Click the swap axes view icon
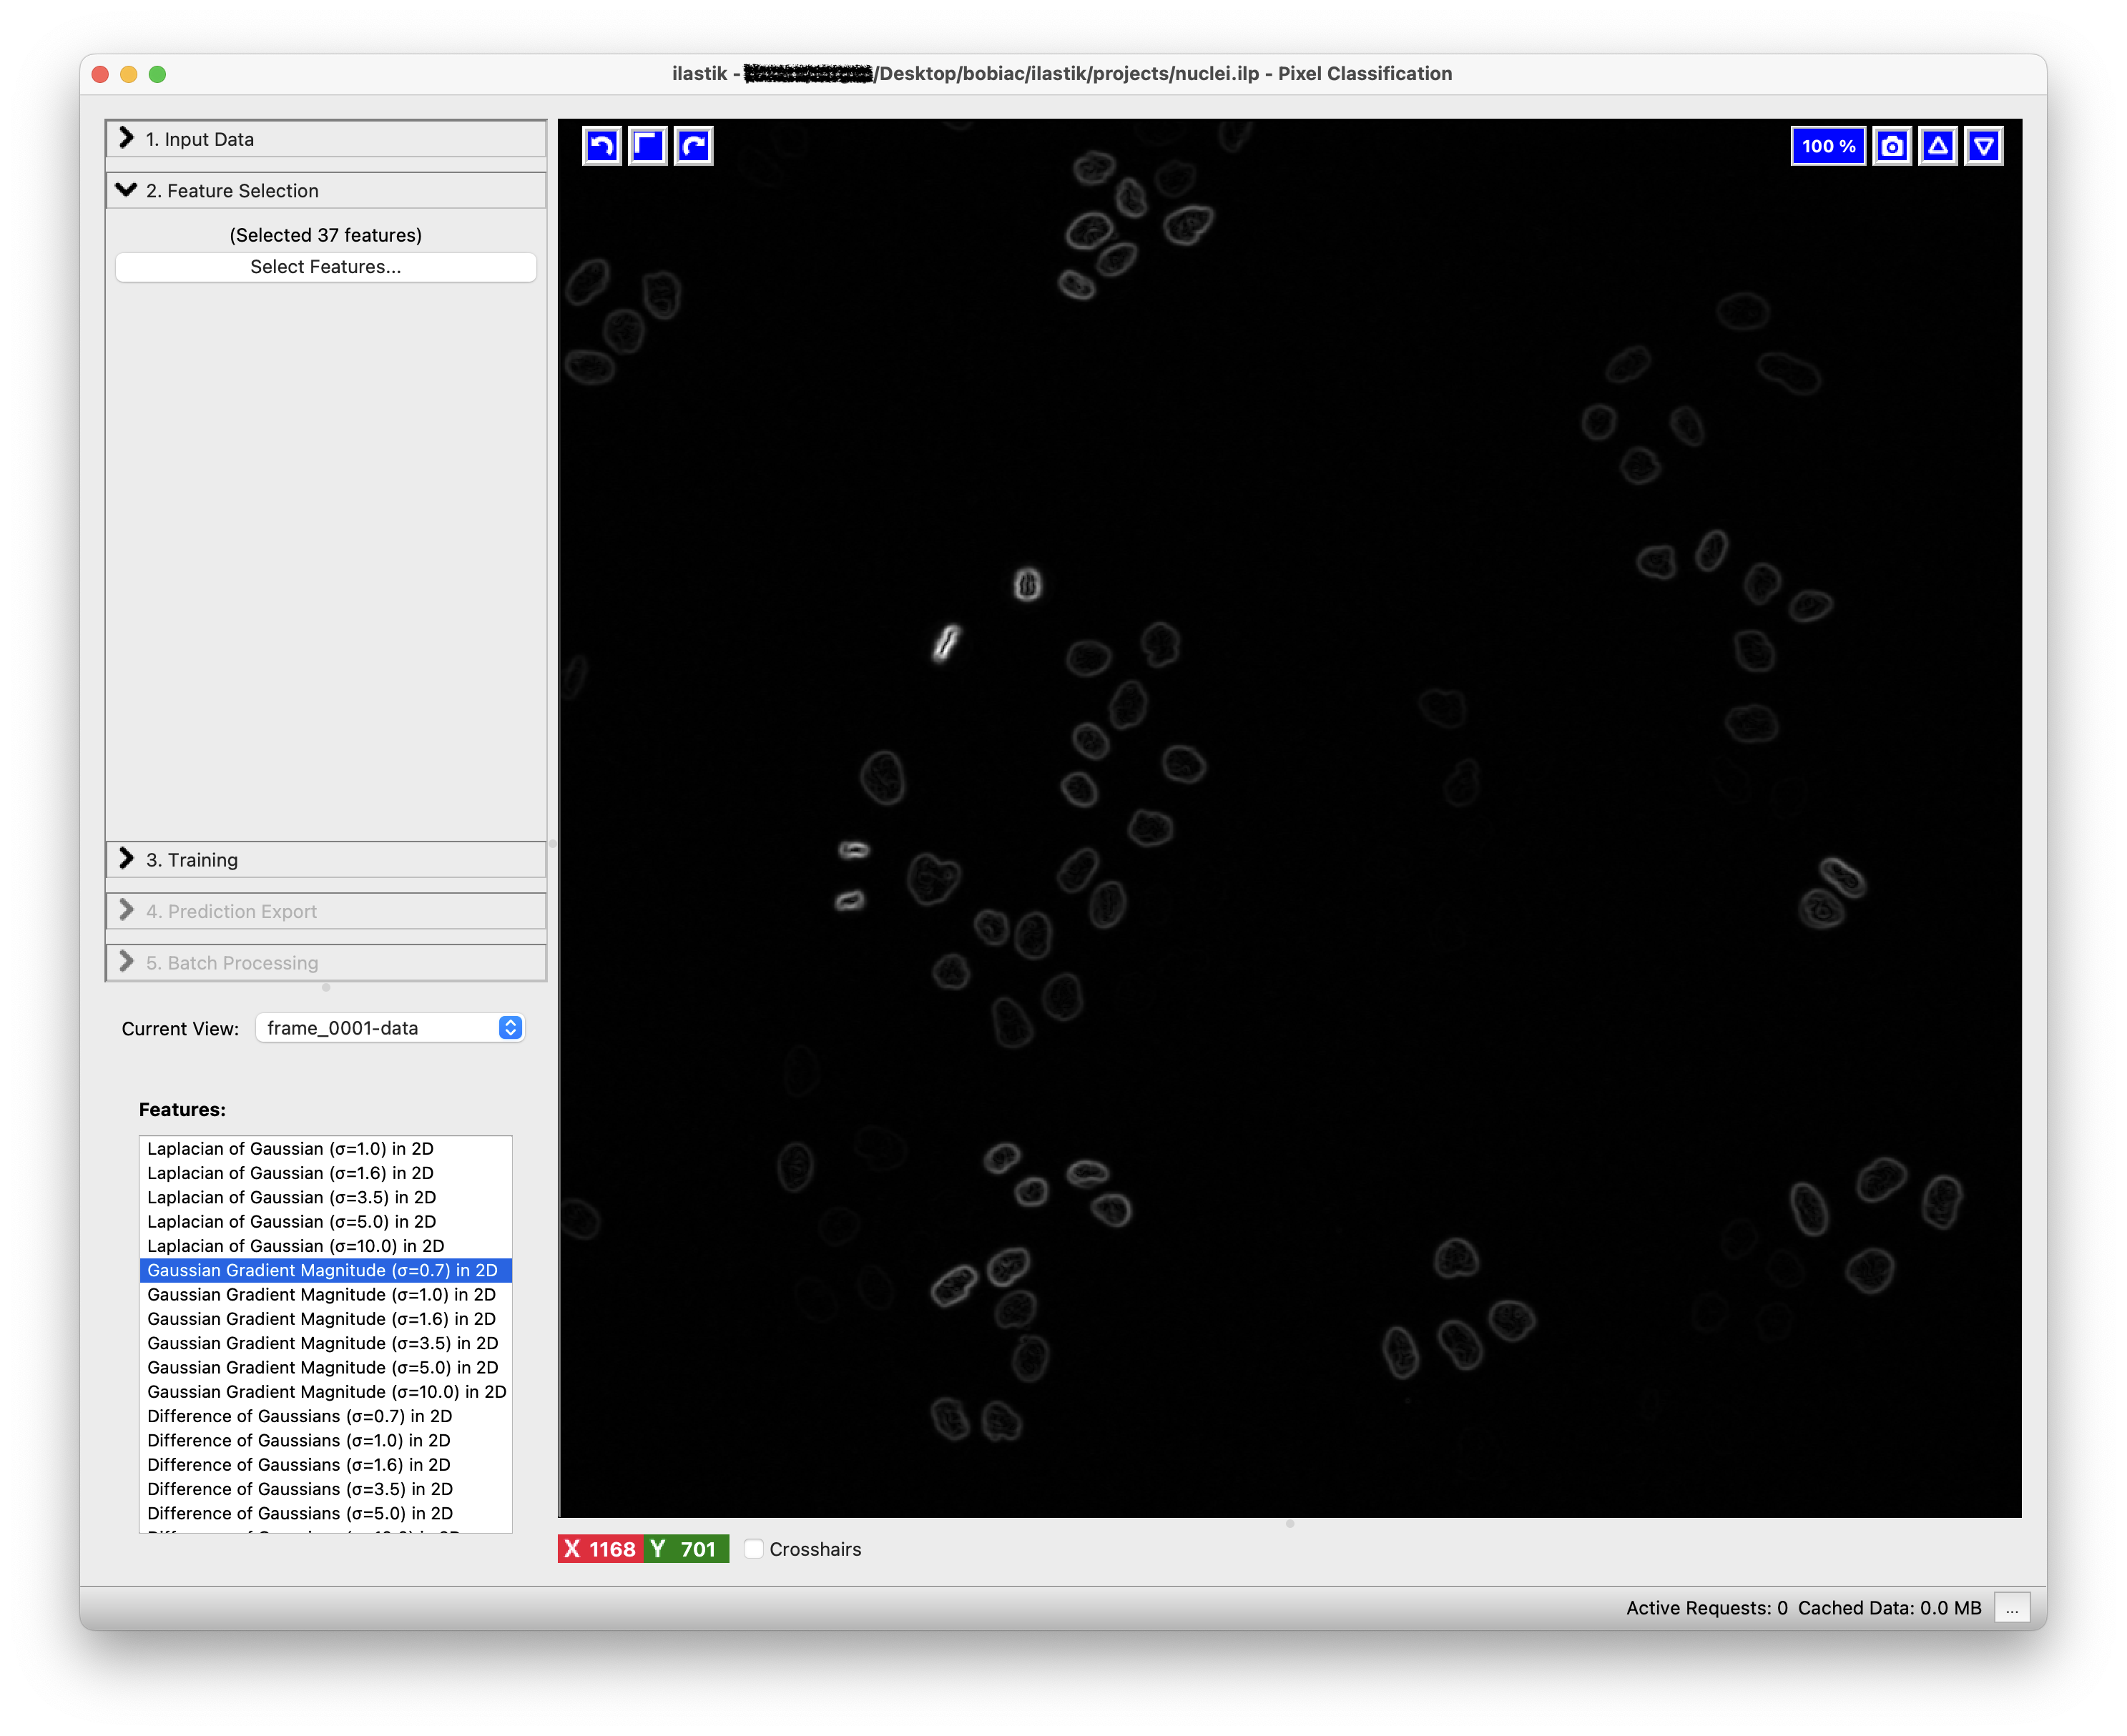The width and height of the screenshot is (2127, 1736). click(647, 146)
